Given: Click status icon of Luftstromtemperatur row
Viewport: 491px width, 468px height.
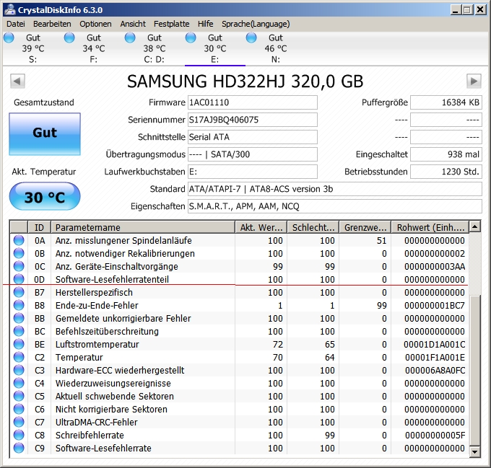Looking at the screenshot, I should (19, 344).
